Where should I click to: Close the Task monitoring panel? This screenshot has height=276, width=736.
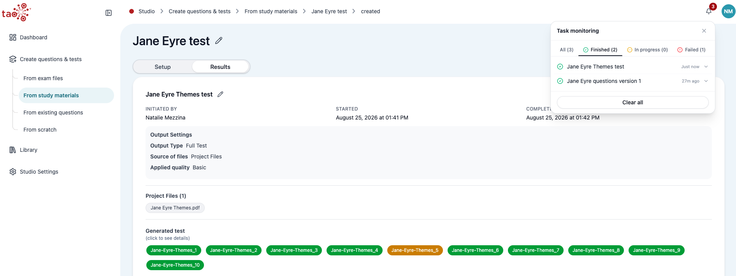click(x=704, y=31)
